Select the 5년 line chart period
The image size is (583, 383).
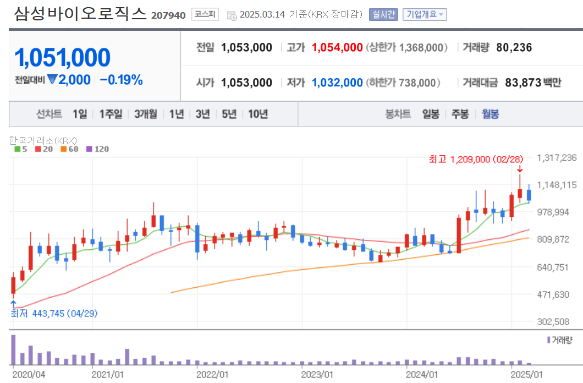229,114
